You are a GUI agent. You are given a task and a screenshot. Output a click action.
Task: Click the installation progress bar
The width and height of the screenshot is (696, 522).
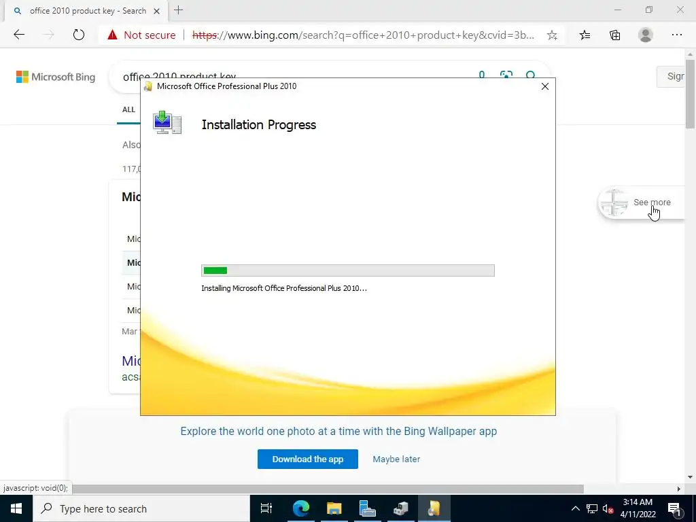[347, 271]
